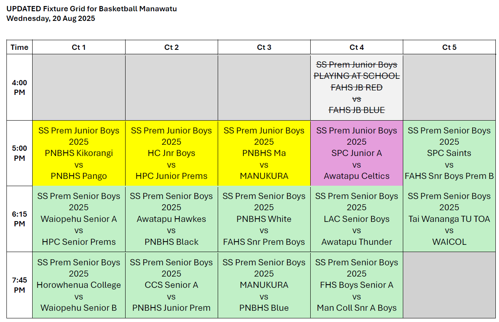Click the 5:00 PM time row label

pyautogui.click(x=19, y=153)
